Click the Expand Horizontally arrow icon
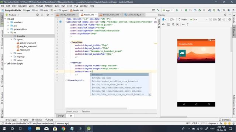 pos(183,25)
